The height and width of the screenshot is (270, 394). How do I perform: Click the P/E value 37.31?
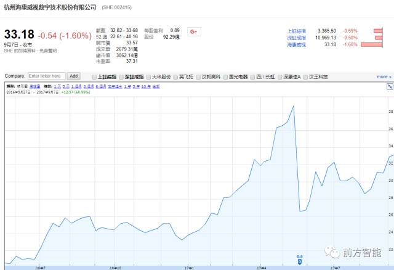pyautogui.click(x=132, y=61)
